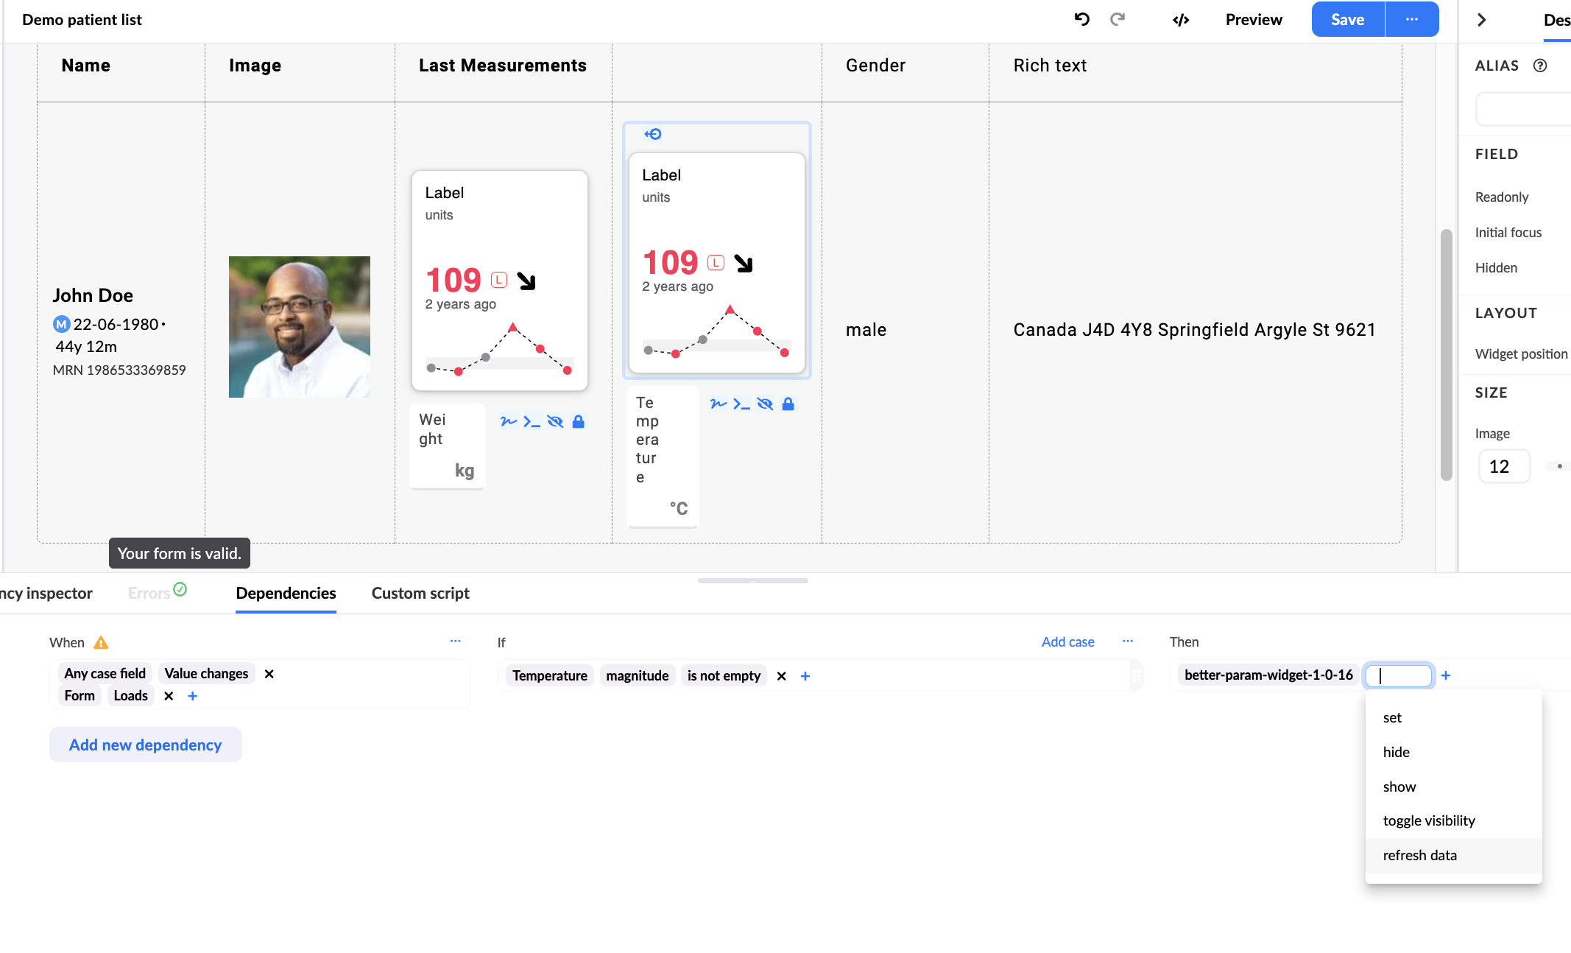This screenshot has height=953, width=1571.
Task: Toggle the Weight field lock icon
Action: 579,421
